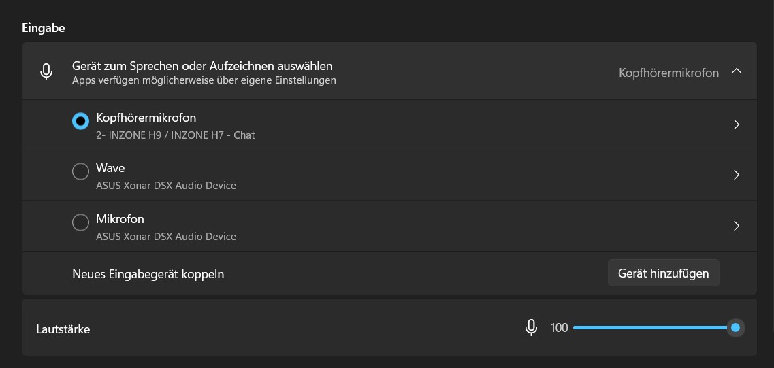This screenshot has height=368, width=774.
Task: Click the Gerät zum Sprechen header text
Action: tap(202, 67)
